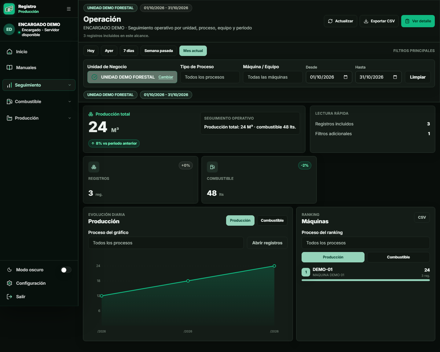Toggle the Modo oscuro switch

point(66,270)
